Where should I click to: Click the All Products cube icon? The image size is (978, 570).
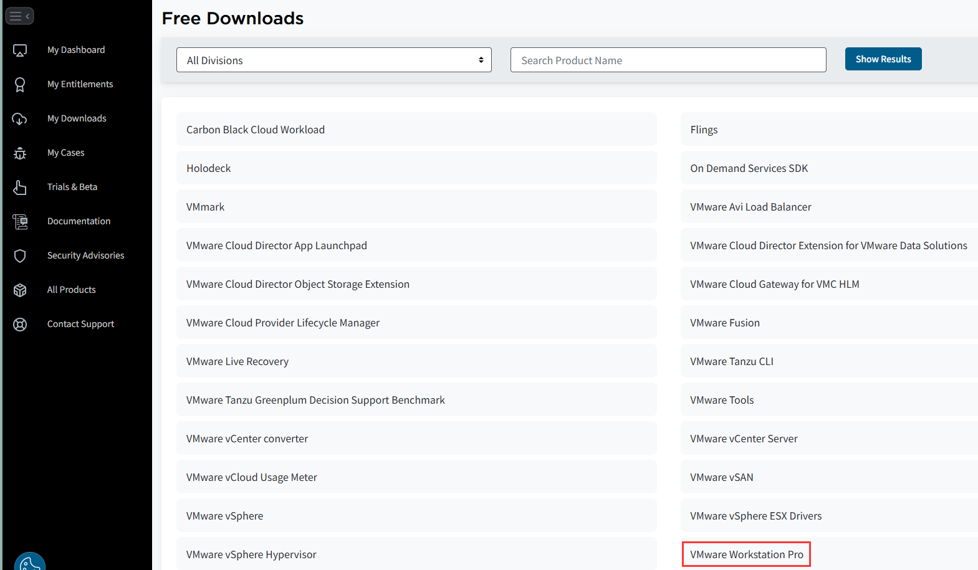tap(20, 290)
